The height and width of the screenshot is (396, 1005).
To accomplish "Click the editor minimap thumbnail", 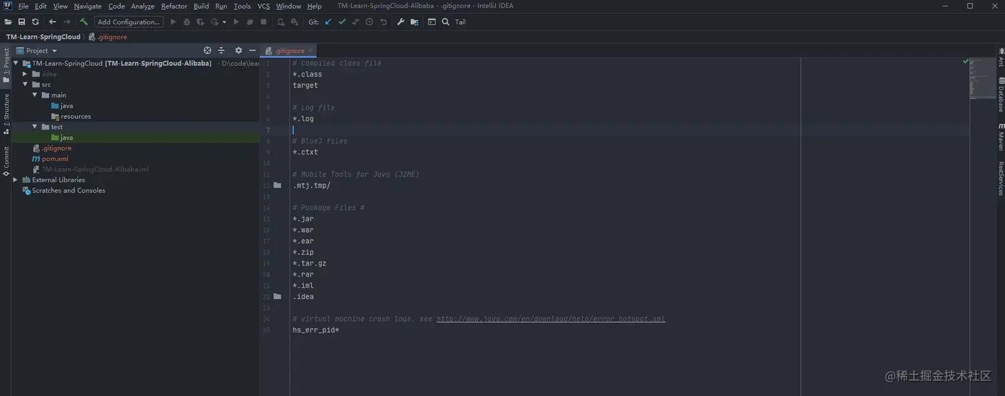I will (982, 78).
